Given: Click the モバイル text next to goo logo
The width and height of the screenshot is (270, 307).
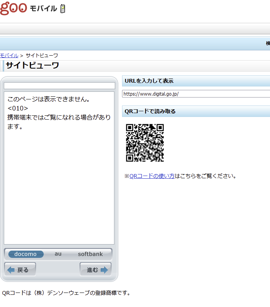Looking at the screenshot, I should [43, 9].
